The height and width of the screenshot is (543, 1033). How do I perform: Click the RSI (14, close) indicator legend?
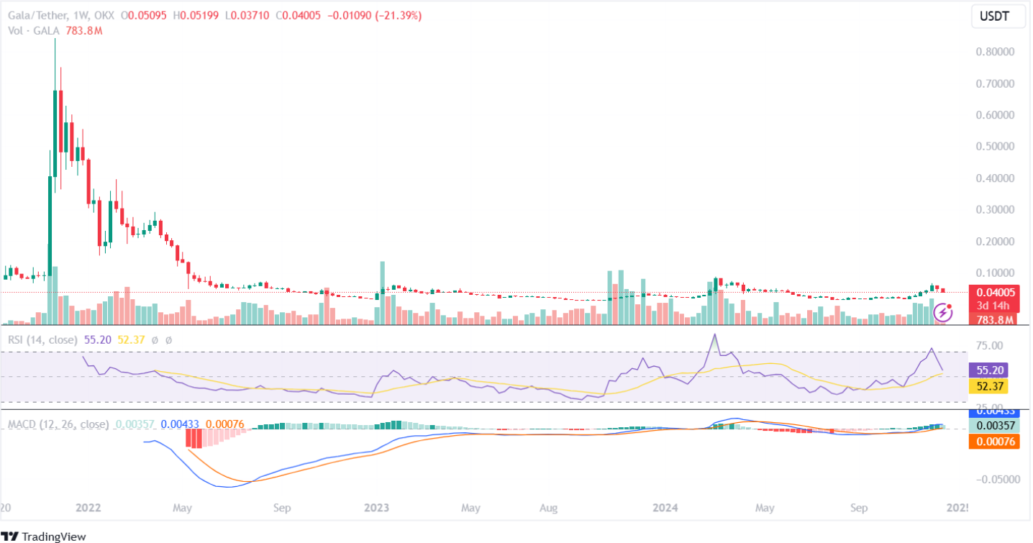click(x=42, y=339)
